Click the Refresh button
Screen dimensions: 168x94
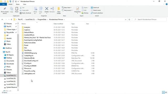[x=129, y=20]
